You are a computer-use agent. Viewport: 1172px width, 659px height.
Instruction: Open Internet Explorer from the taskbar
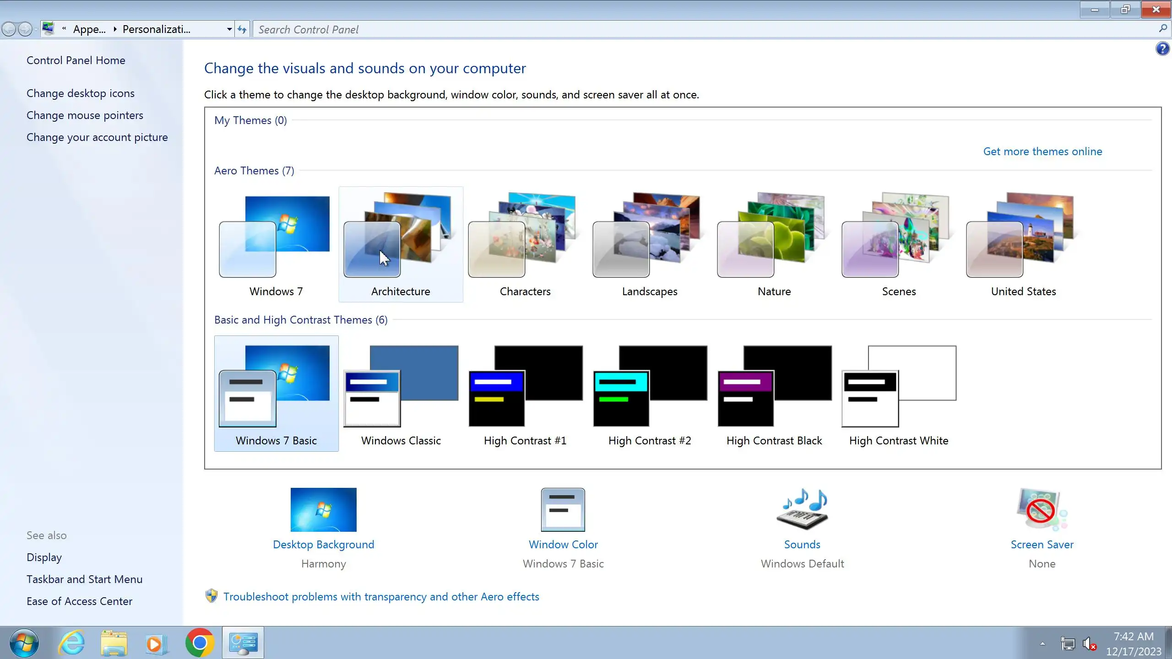pos(71,643)
